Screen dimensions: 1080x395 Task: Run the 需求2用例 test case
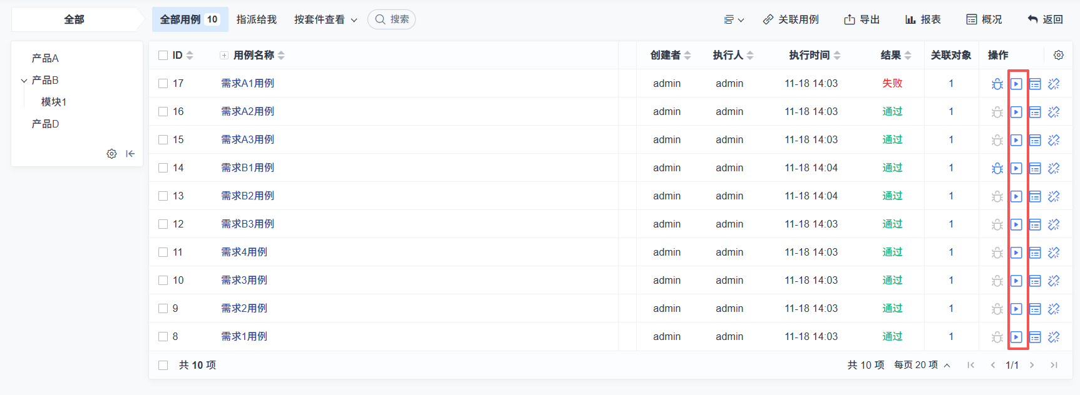pyautogui.click(x=1016, y=309)
